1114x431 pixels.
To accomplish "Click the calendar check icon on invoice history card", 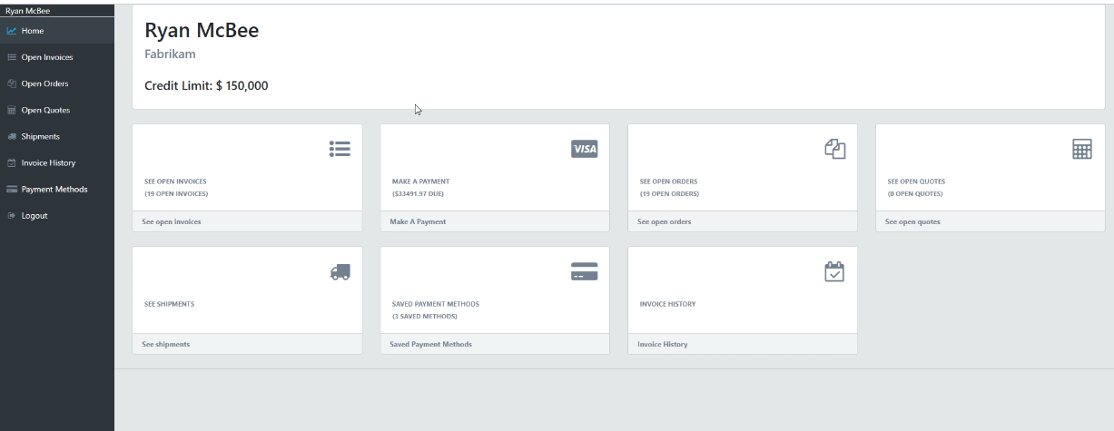I will point(834,271).
